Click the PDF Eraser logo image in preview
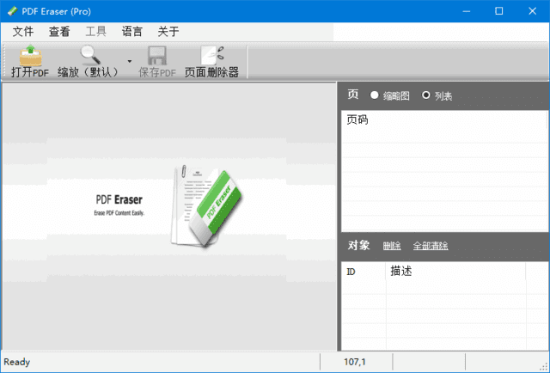Image resolution: width=550 pixels, height=373 pixels. (208, 204)
